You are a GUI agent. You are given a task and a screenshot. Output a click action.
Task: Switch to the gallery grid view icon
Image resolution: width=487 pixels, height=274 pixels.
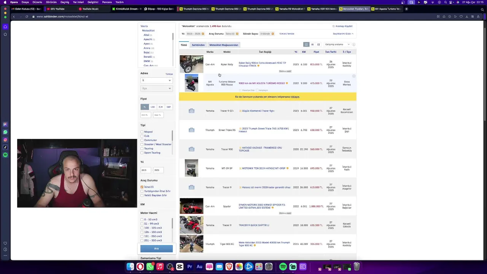(x=318, y=45)
